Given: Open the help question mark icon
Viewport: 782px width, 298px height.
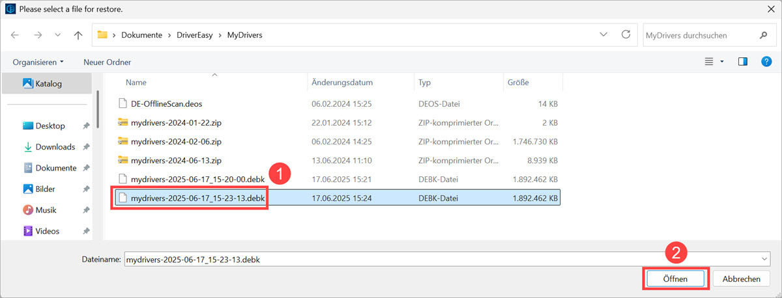Looking at the screenshot, I should click(766, 62).
